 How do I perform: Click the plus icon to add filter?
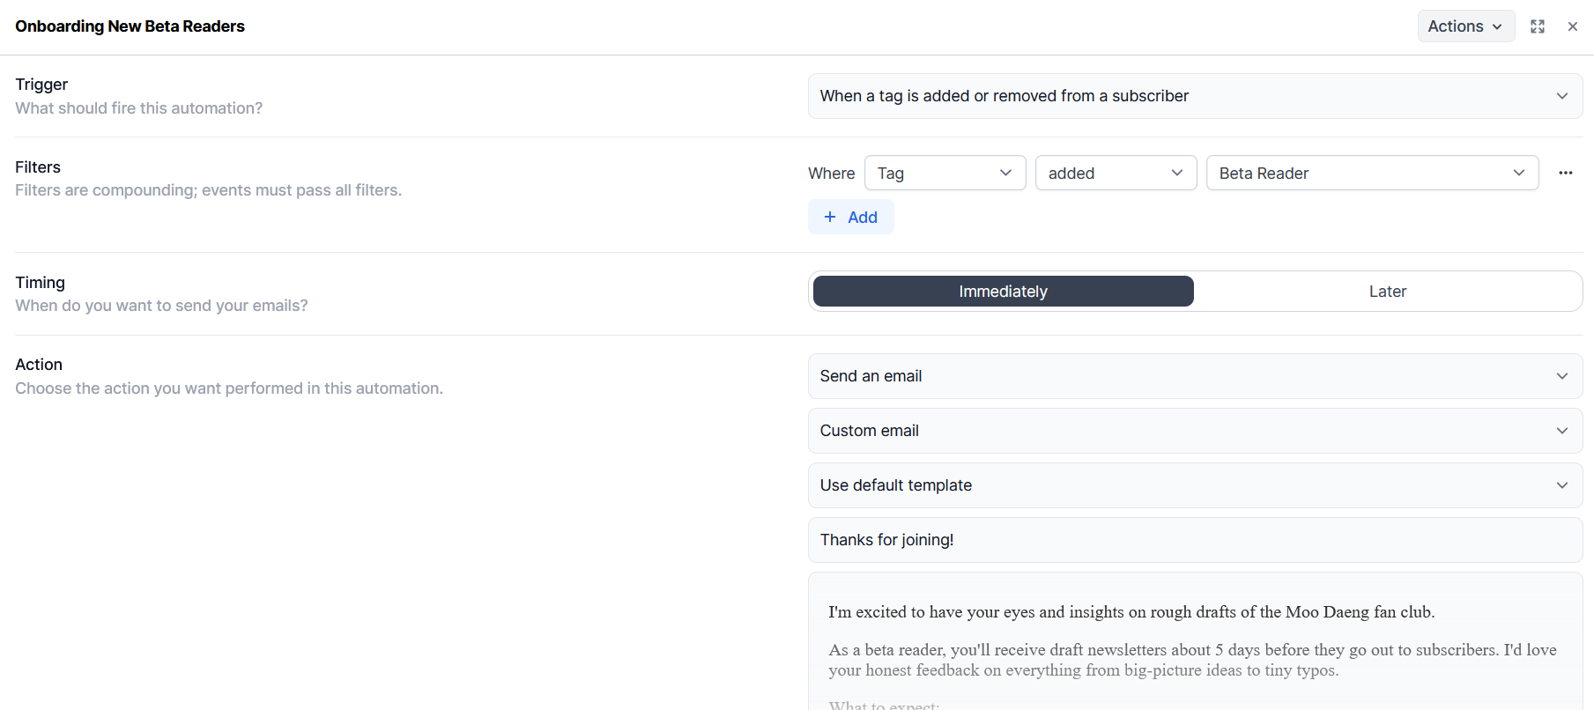tap(829, 217)
